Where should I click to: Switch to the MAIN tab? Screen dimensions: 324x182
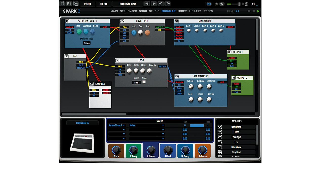pyautogui.click(x=114, y=11)
